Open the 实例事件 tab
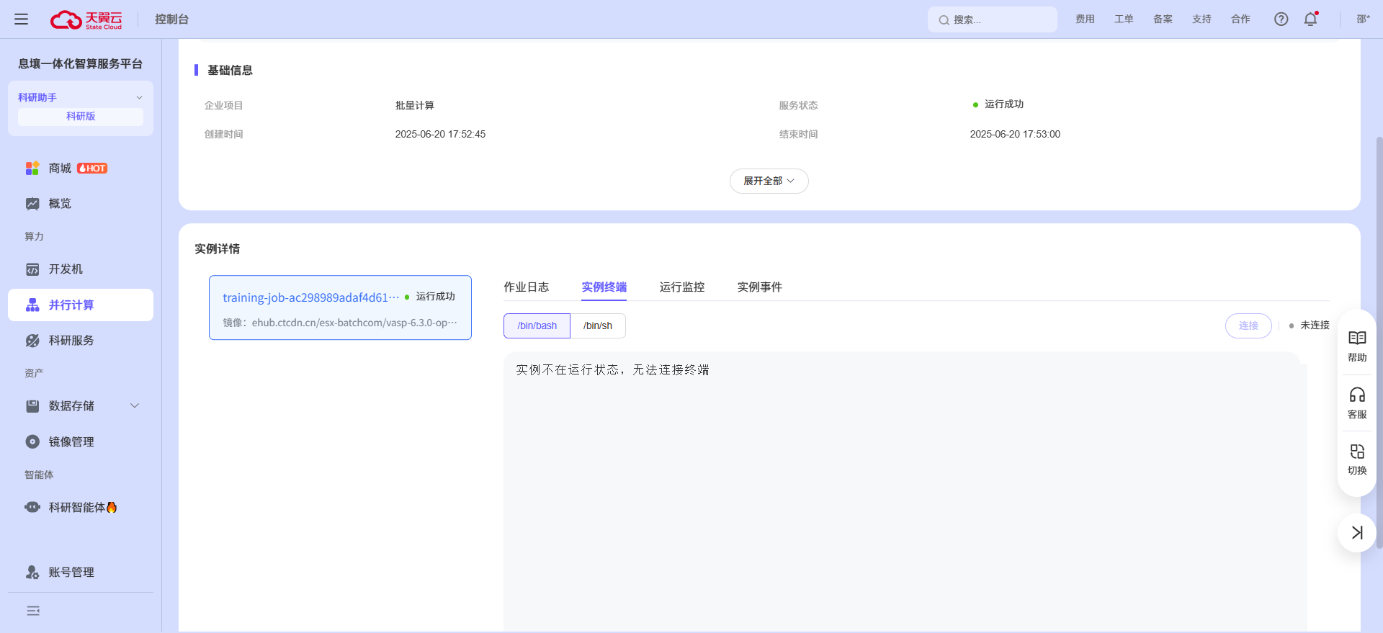This screenshot has height=633, width=1383. [759, 287]
